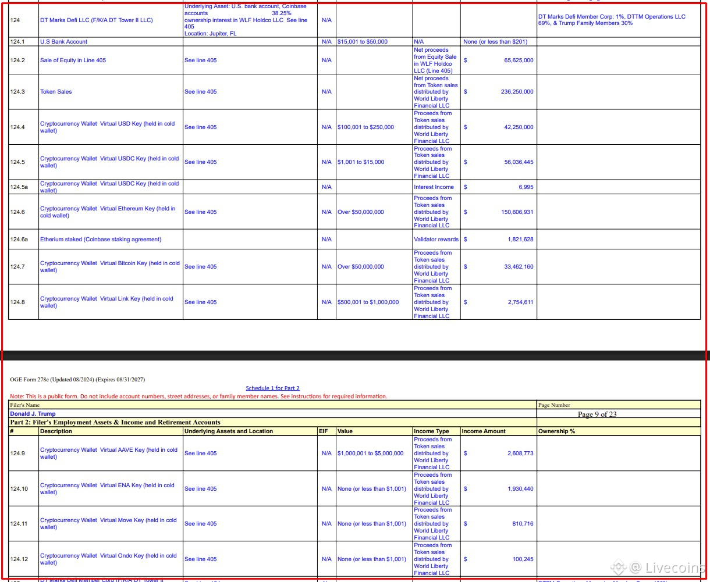Select the '$1,001 to $15,000' value

point(361,162)
